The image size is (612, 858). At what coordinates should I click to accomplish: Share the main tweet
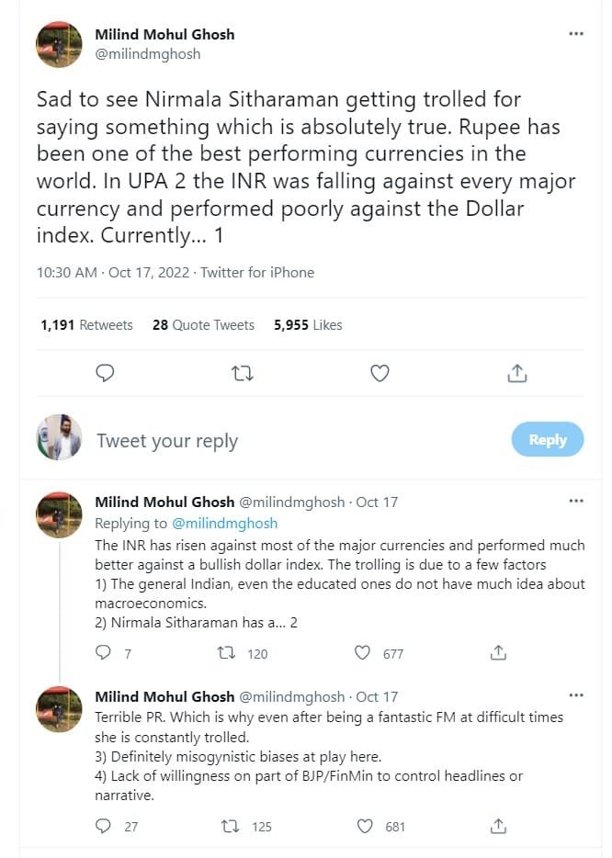click(x=516, y=373)
